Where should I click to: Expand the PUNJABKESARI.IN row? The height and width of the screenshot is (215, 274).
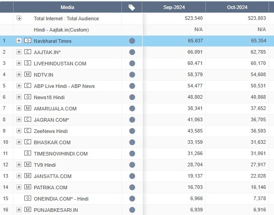coord(19,210)
